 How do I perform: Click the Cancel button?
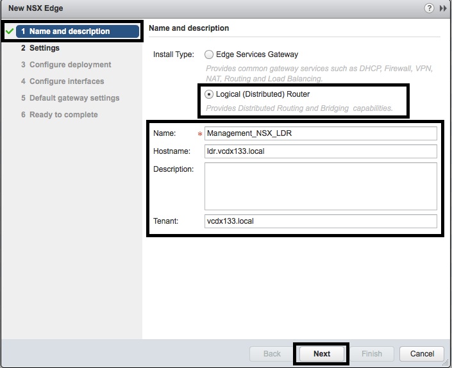[x=422, y=353]
